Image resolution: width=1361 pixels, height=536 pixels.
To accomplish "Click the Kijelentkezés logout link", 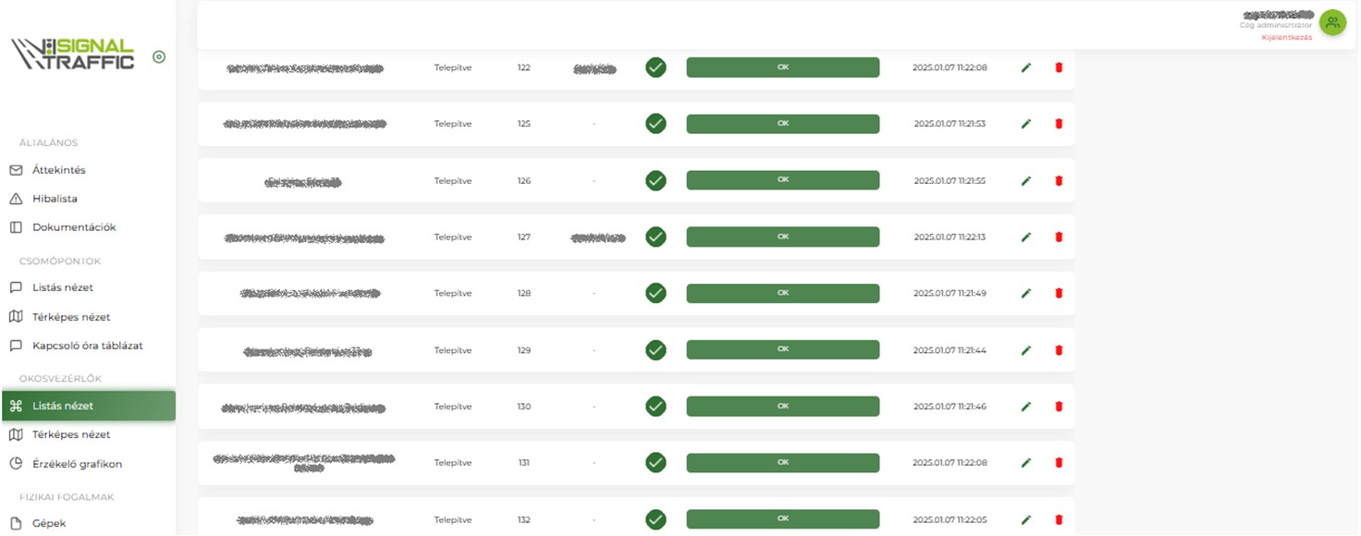I will [x=1286, y=38].
